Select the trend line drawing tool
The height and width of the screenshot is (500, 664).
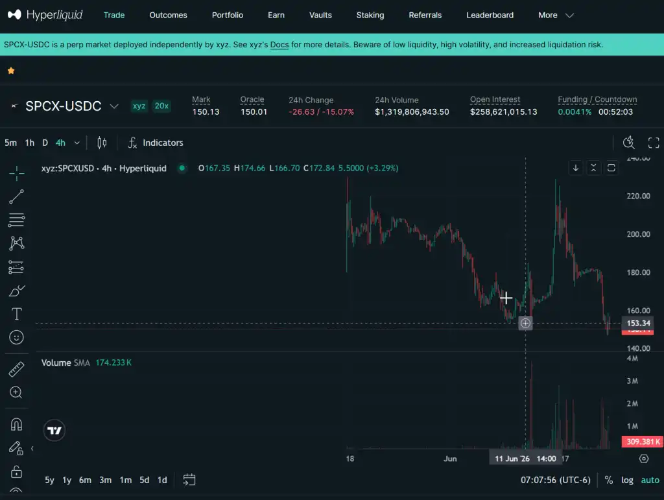16,196
